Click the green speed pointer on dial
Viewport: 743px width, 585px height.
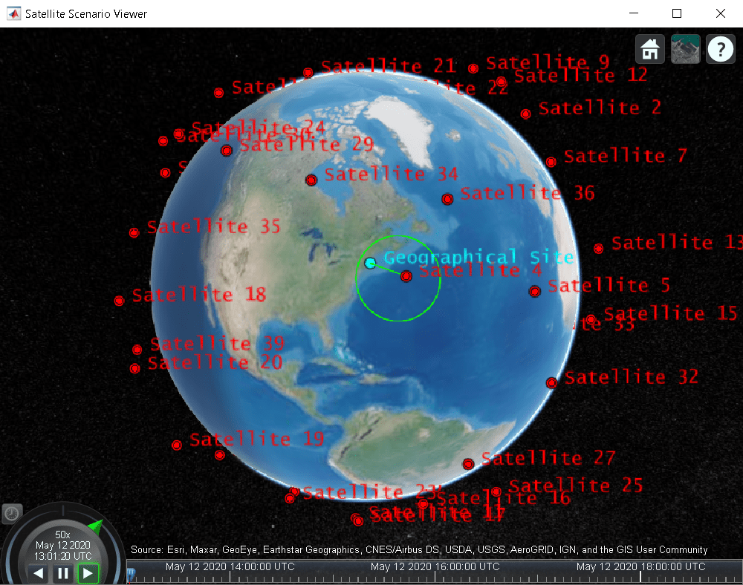click(96, 526)
